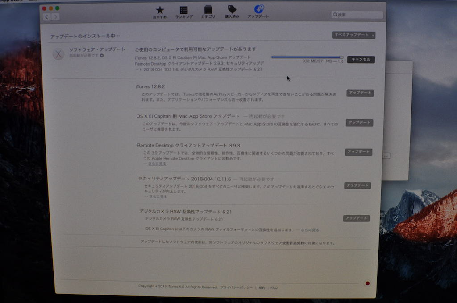
Task: Click the アップデートのインストール中 heading
Action: [x=85, y=36]
